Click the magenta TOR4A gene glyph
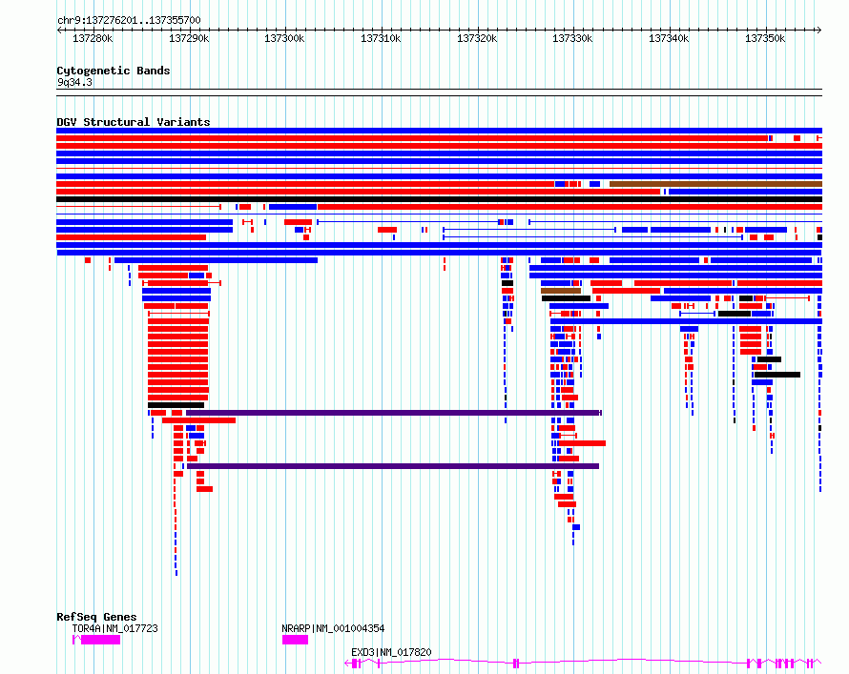Screen dimensions: 849x674 tap(96, 640)
